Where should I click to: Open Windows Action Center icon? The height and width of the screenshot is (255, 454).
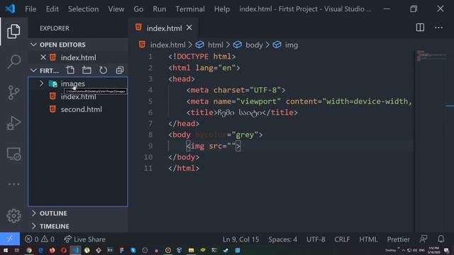click(446, 250)
